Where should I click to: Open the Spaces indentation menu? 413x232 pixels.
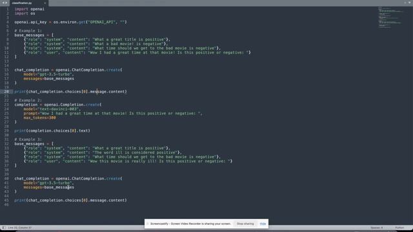pyautogui.click(x=377, y=227)
